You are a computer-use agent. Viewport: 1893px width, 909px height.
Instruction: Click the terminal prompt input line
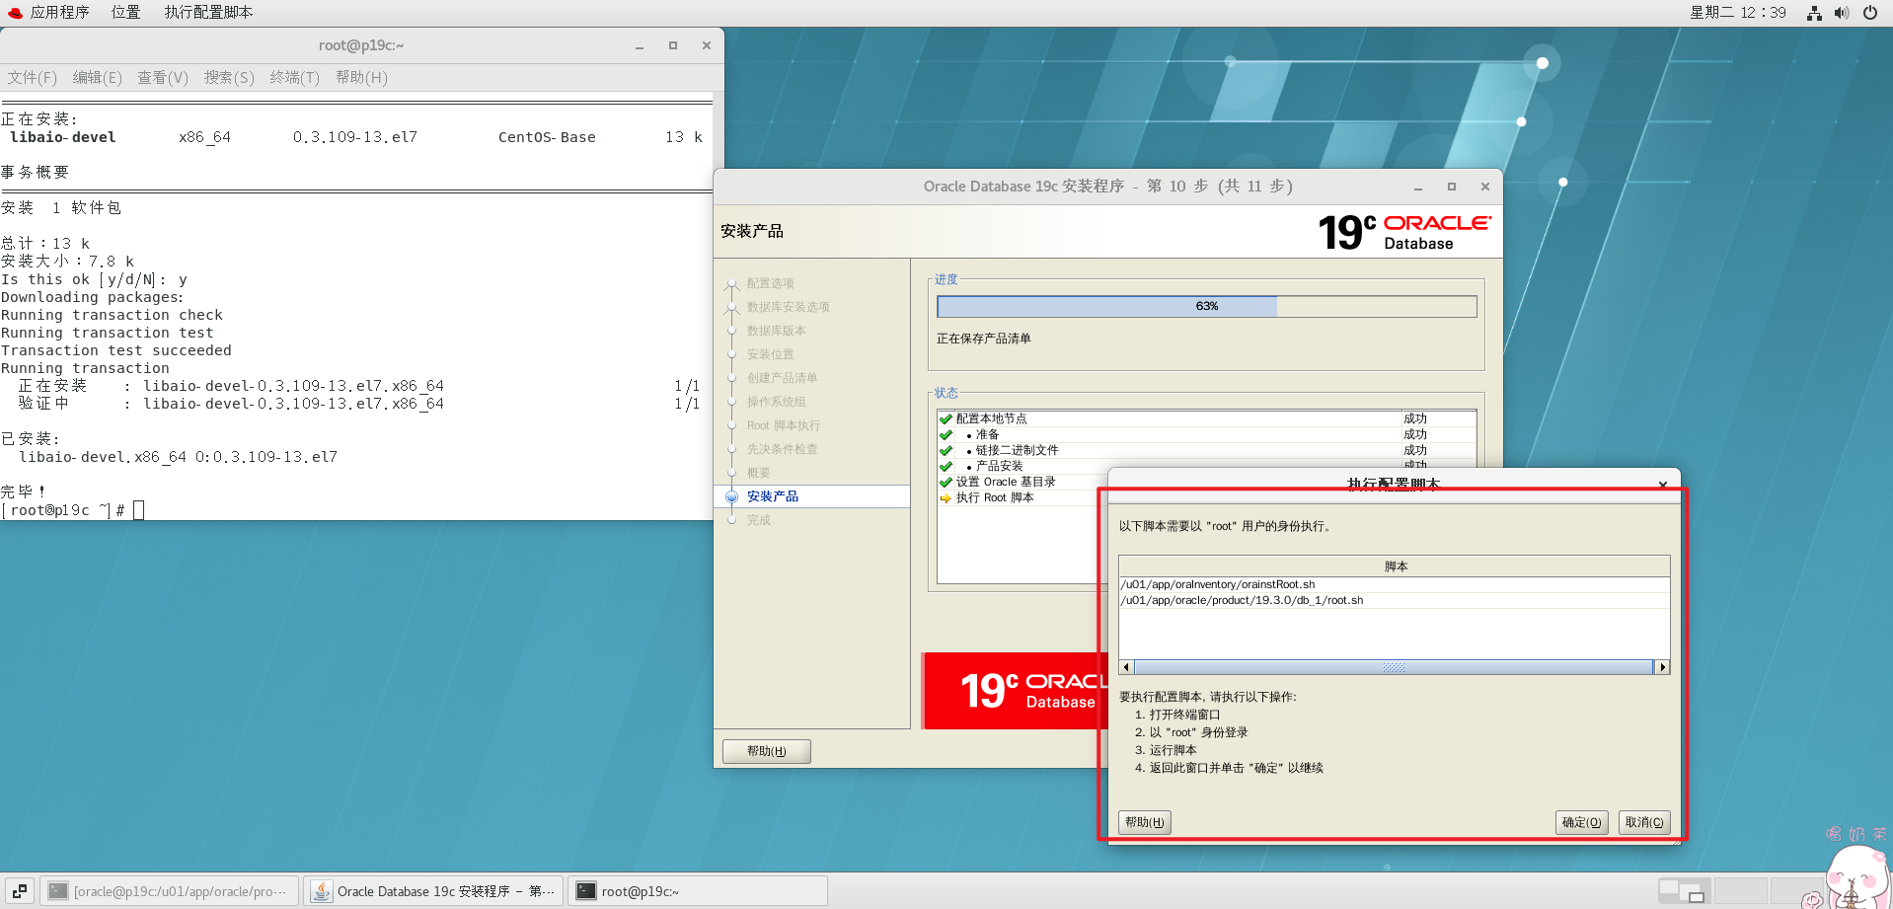[356, 510]
